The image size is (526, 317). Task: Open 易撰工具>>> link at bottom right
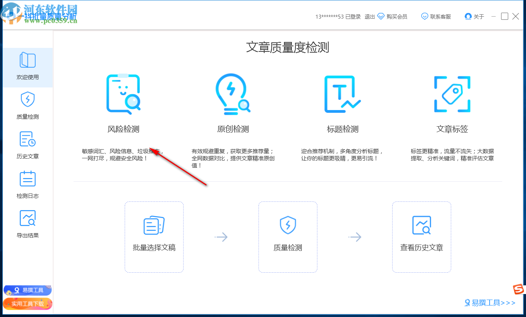pyautogui.click(x=489, y=303)
